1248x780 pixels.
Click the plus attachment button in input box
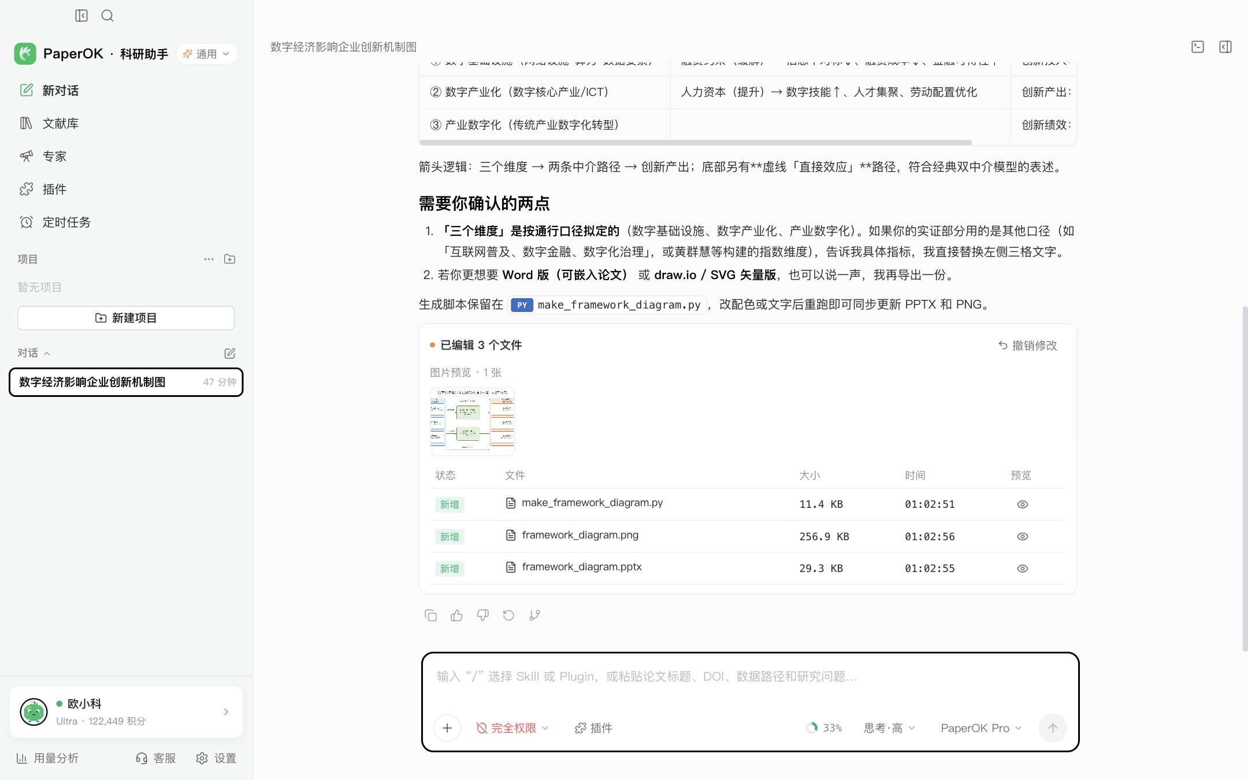tap(447, 728)
